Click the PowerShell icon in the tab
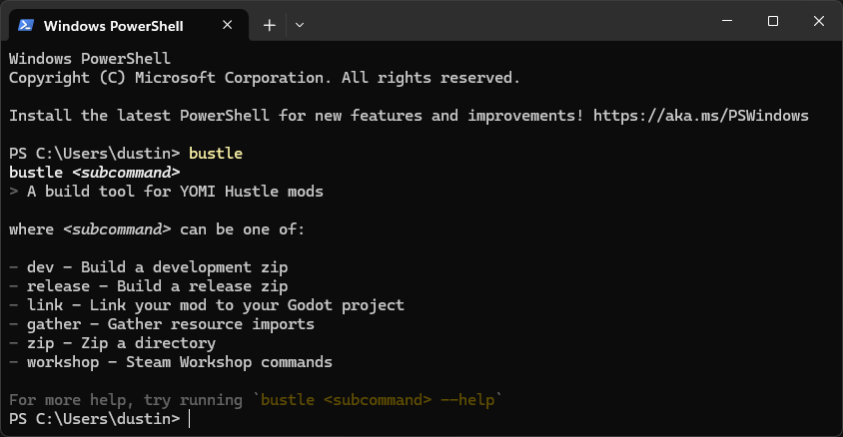Screen dimensions: 843x437 (27, 25)
